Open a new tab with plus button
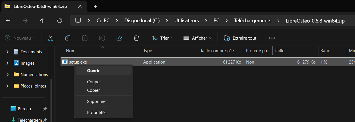355x122 pixels. pos(95,6)
